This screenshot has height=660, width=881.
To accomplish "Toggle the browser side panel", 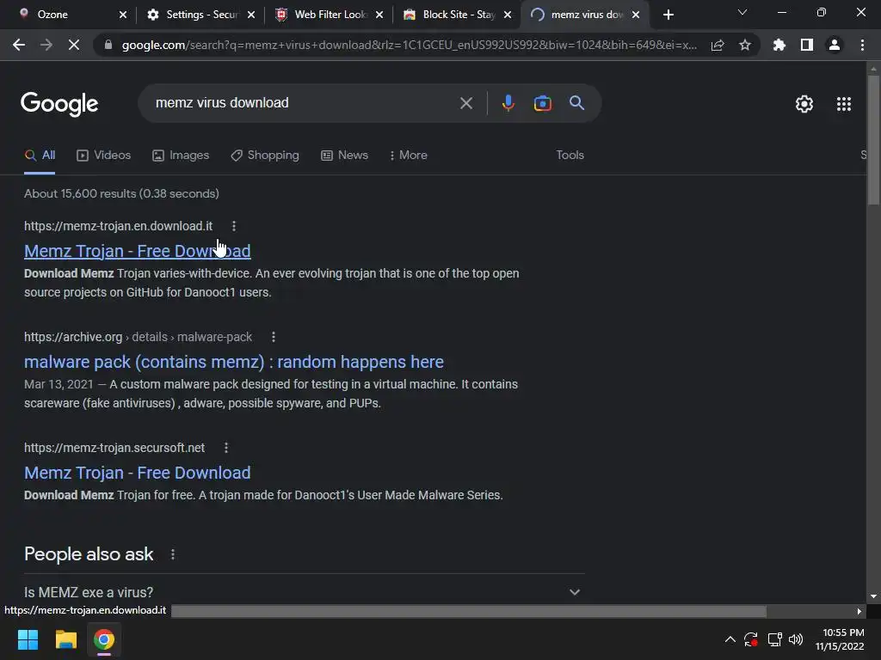I will 807,45.
